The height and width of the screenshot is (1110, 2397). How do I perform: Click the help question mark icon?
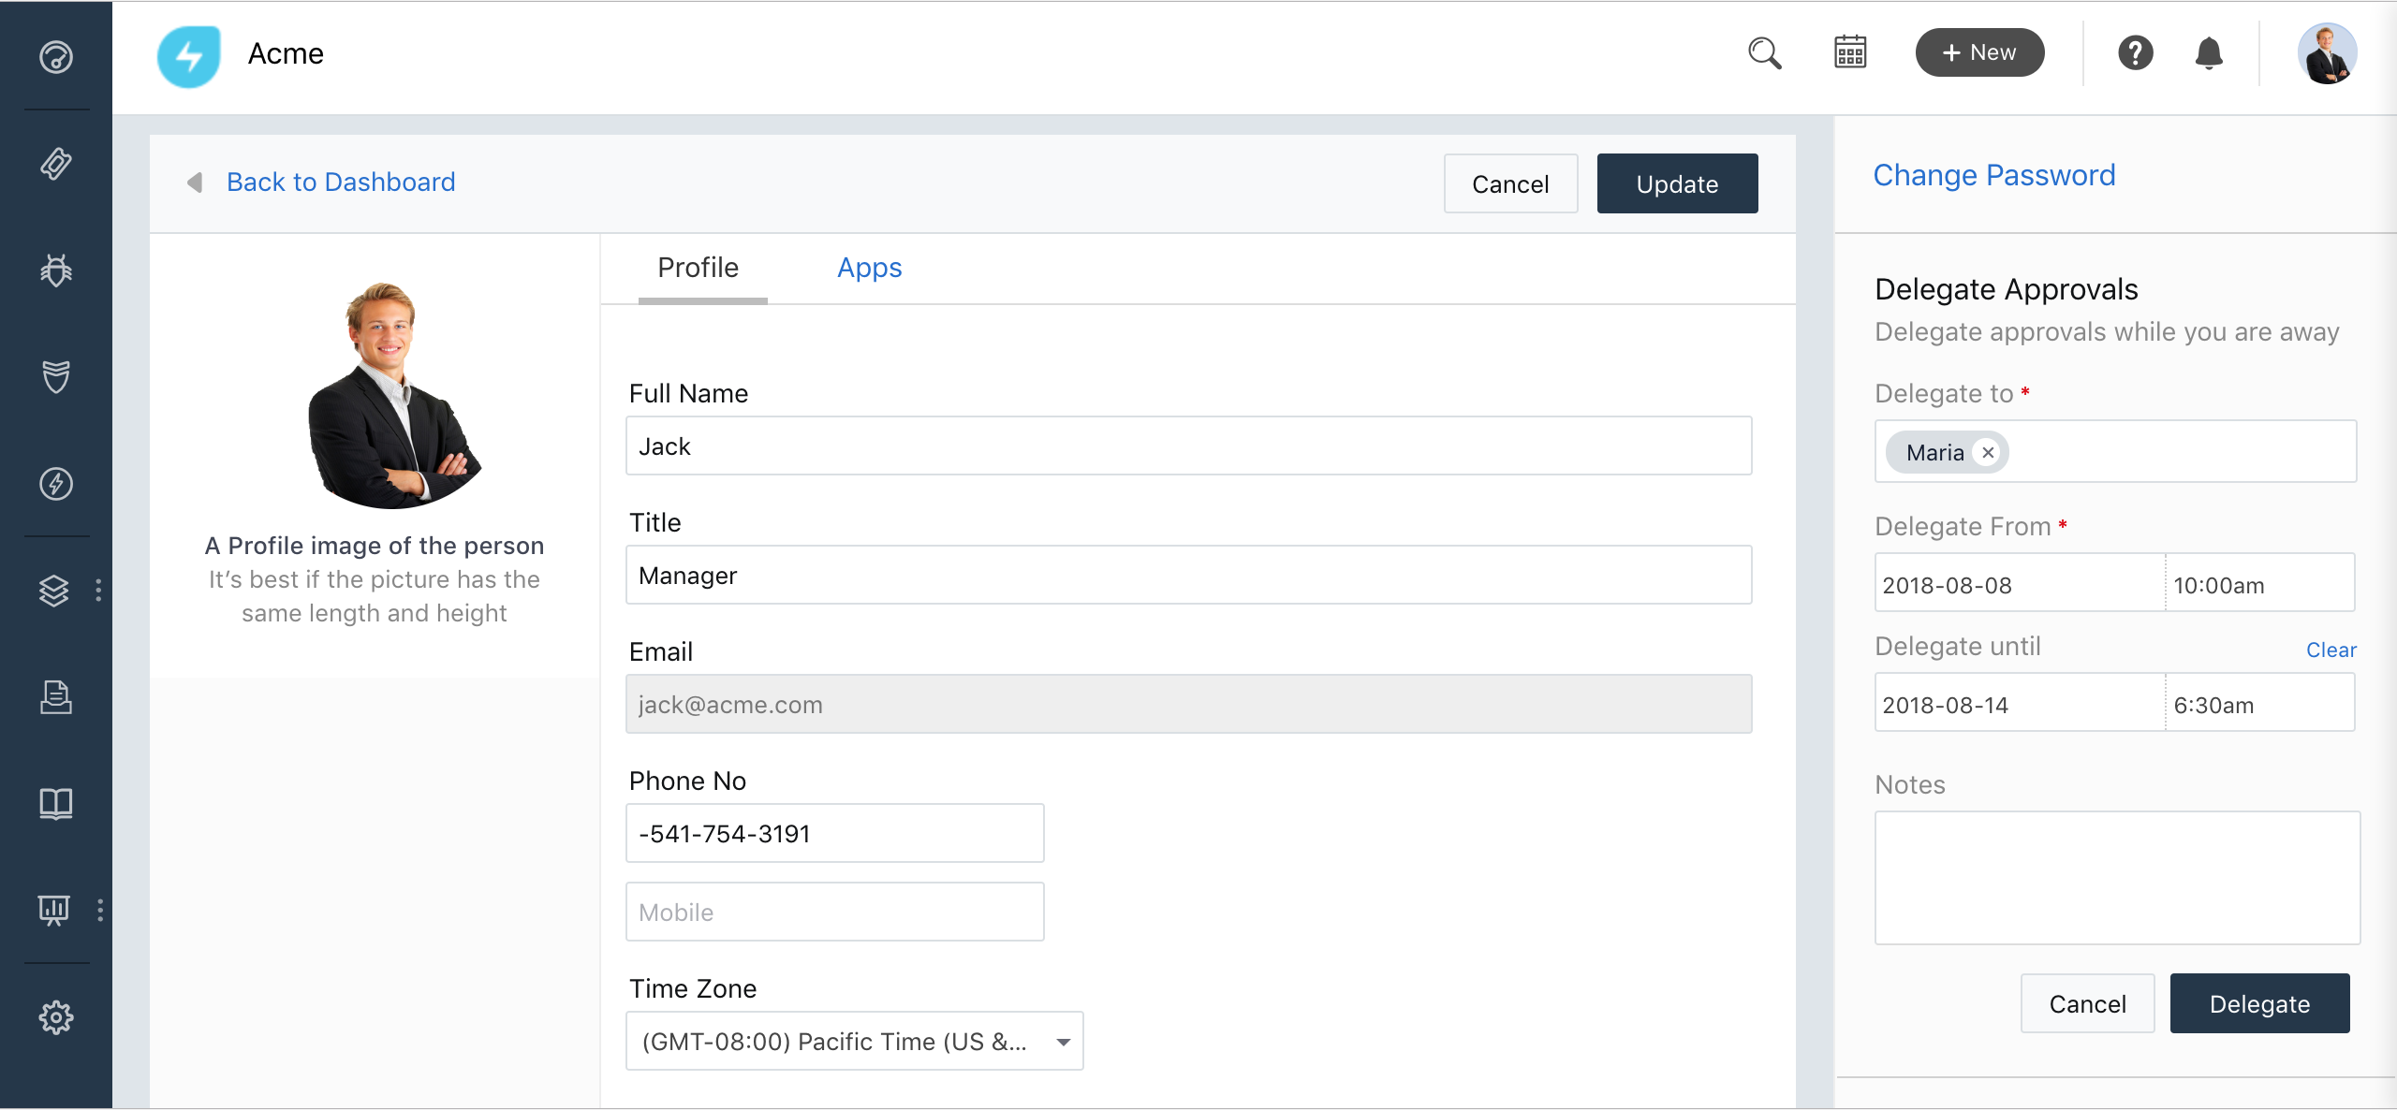coord(2135,53)
